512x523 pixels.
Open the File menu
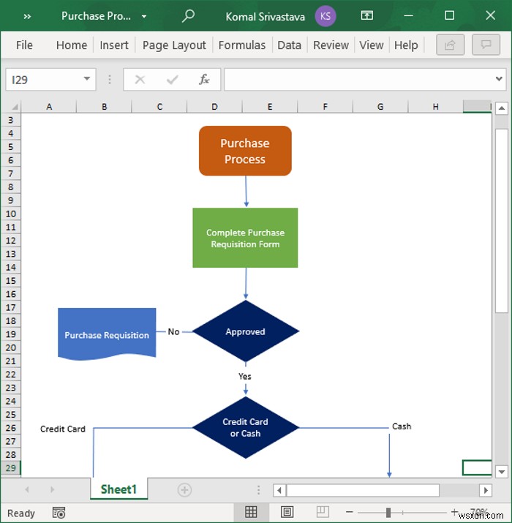(x=24, y=45)
